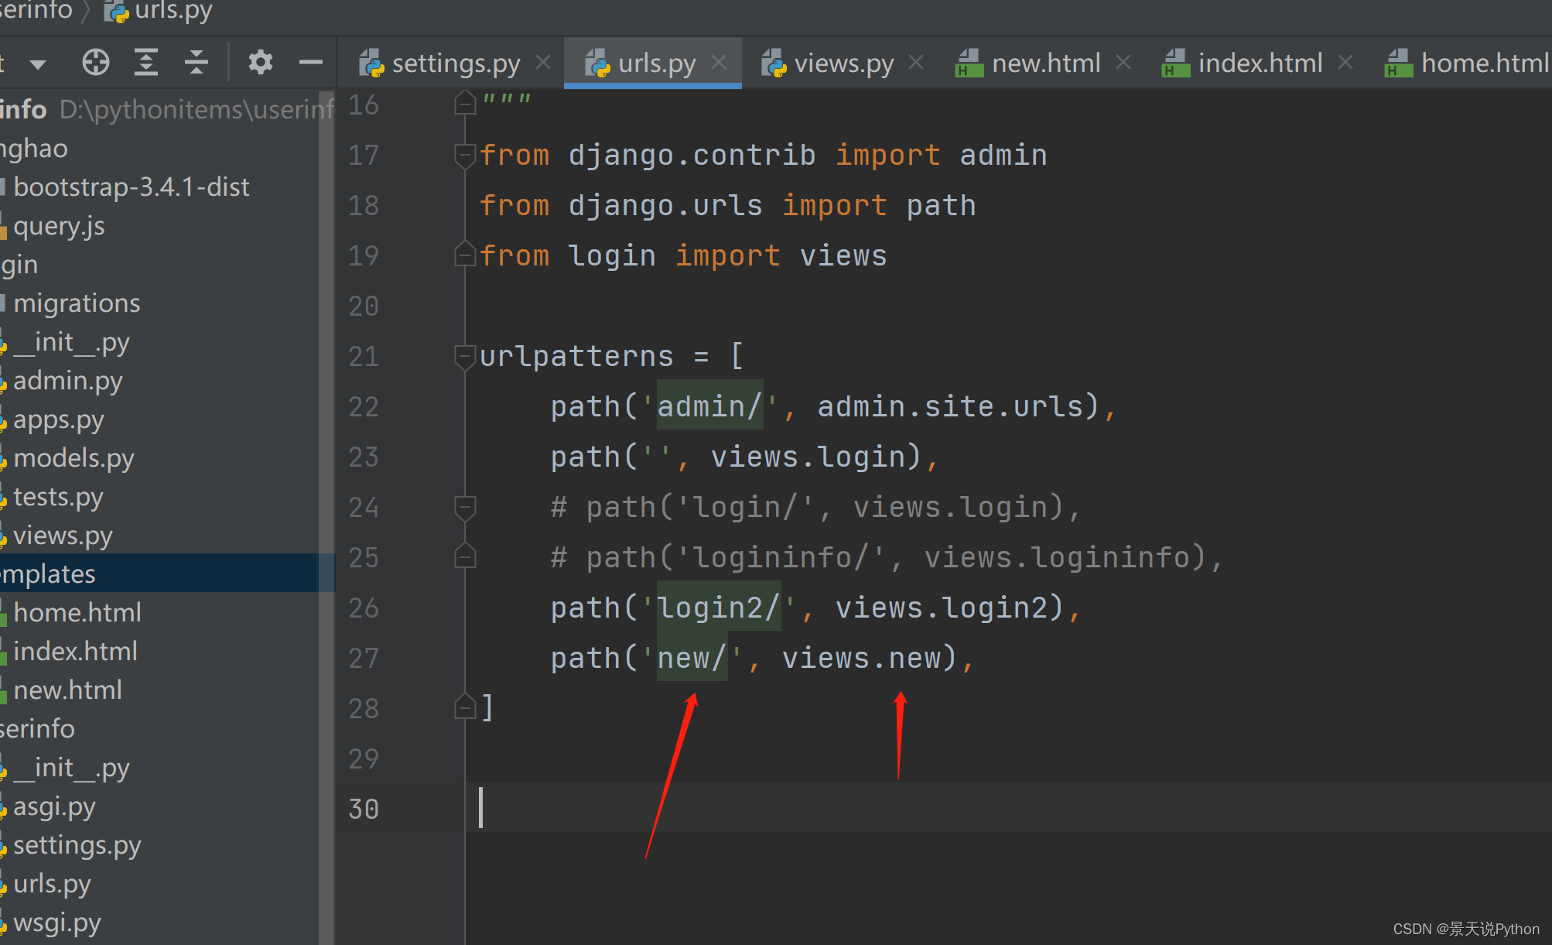Select admin.py in project tree
The height and width of the screenshot is (945, 1552).
tap(67, 380)
